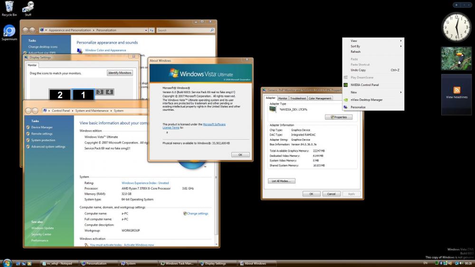This screenshot has width=475, height=267.
Task: Click the Identify Monitors button
Action: coord(120,73)
